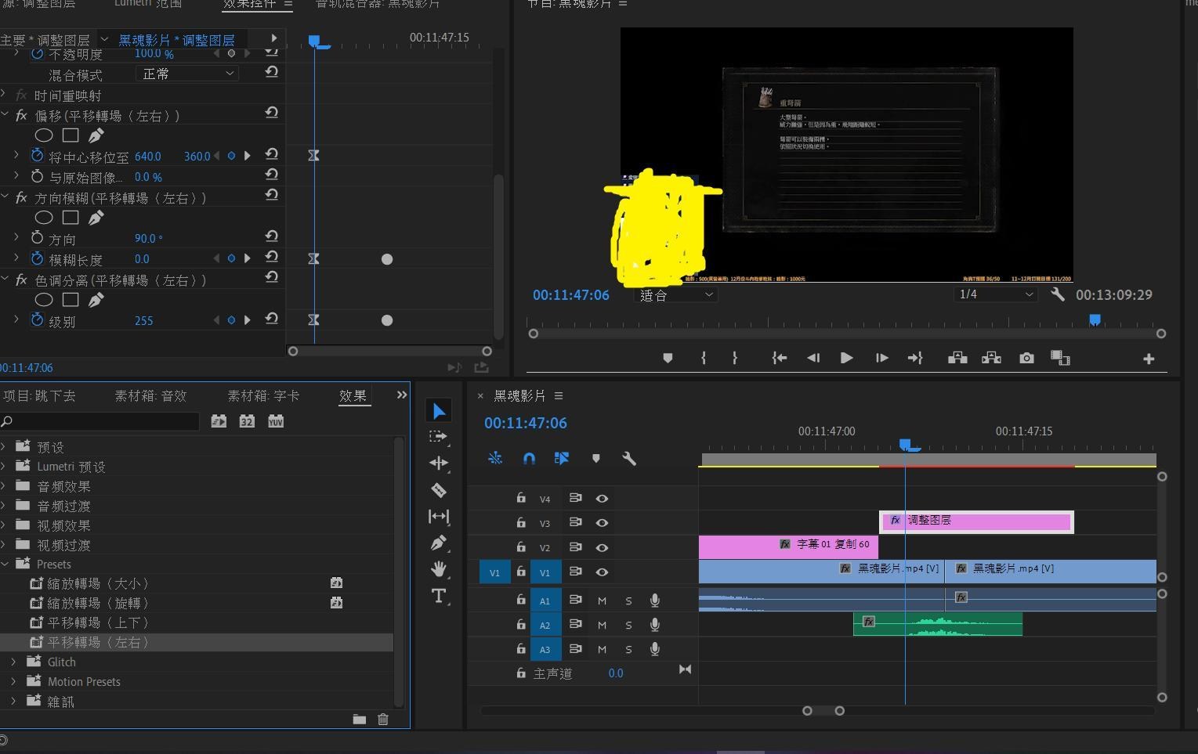The image size is (1198, 754).
Task: Select the Slip tool
Action: (x=439, y=516)
